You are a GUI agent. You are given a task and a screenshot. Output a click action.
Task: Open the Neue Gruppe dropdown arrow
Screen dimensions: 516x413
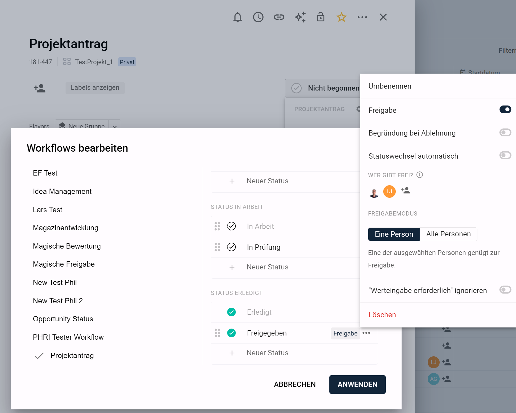pyautogui.click(x=115, y=126)
